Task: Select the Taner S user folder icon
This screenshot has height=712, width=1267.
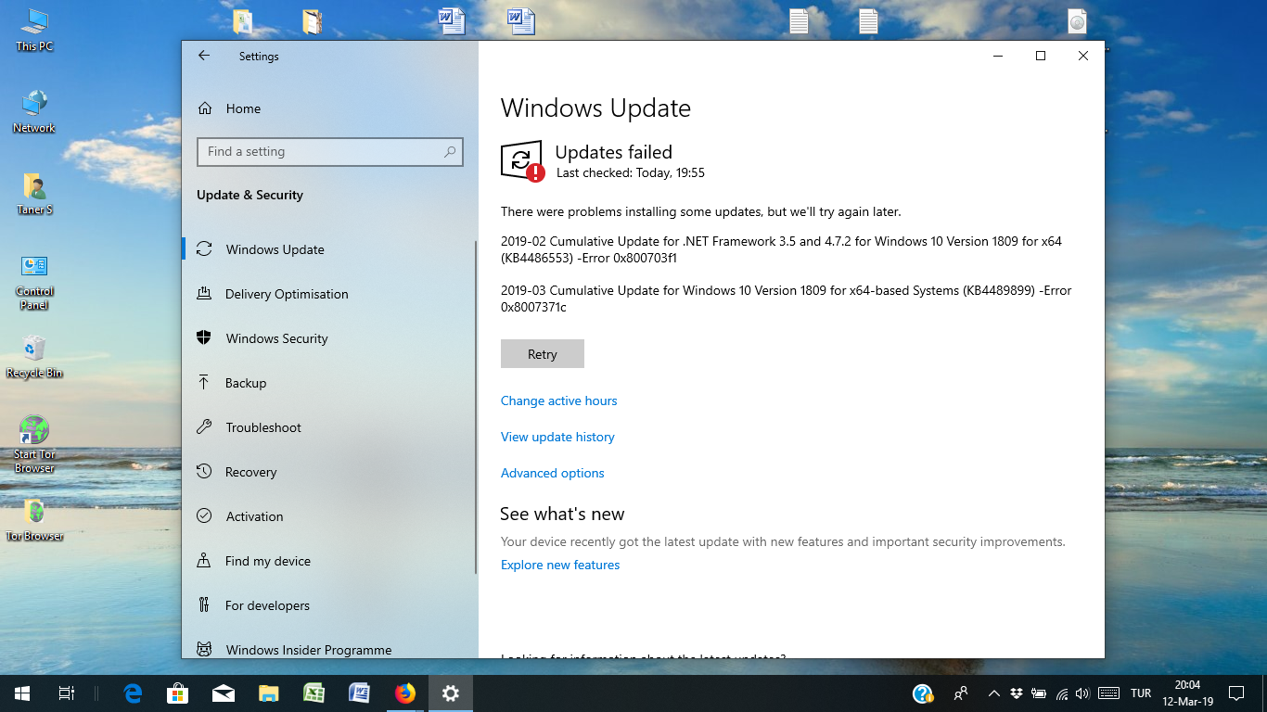Action: click(x=34, y=193)
